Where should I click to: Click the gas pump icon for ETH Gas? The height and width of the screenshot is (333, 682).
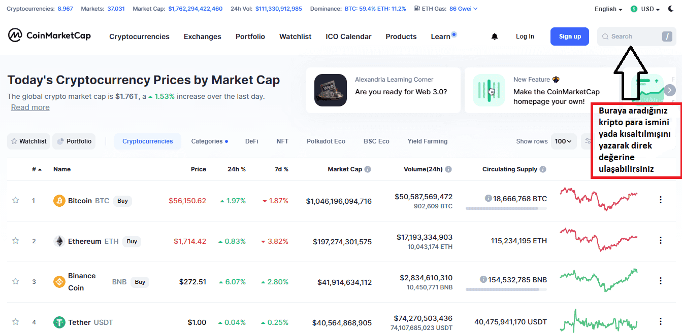click(x=417, y=9)
